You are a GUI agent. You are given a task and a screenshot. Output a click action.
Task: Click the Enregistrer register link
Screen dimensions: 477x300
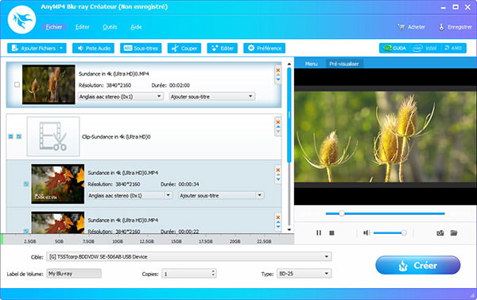pyautogui.click(x=455, y=27)
